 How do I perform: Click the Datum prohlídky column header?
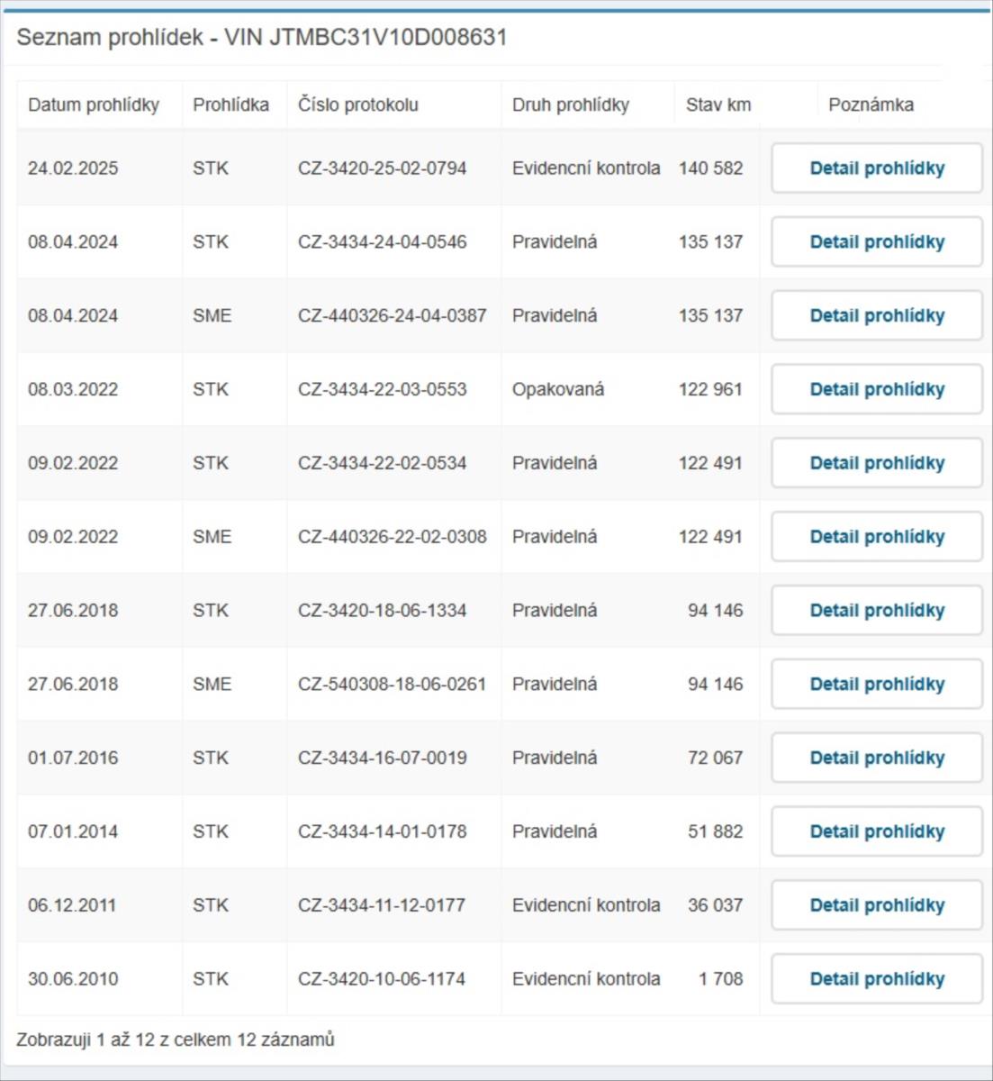(x=94, y=104)
